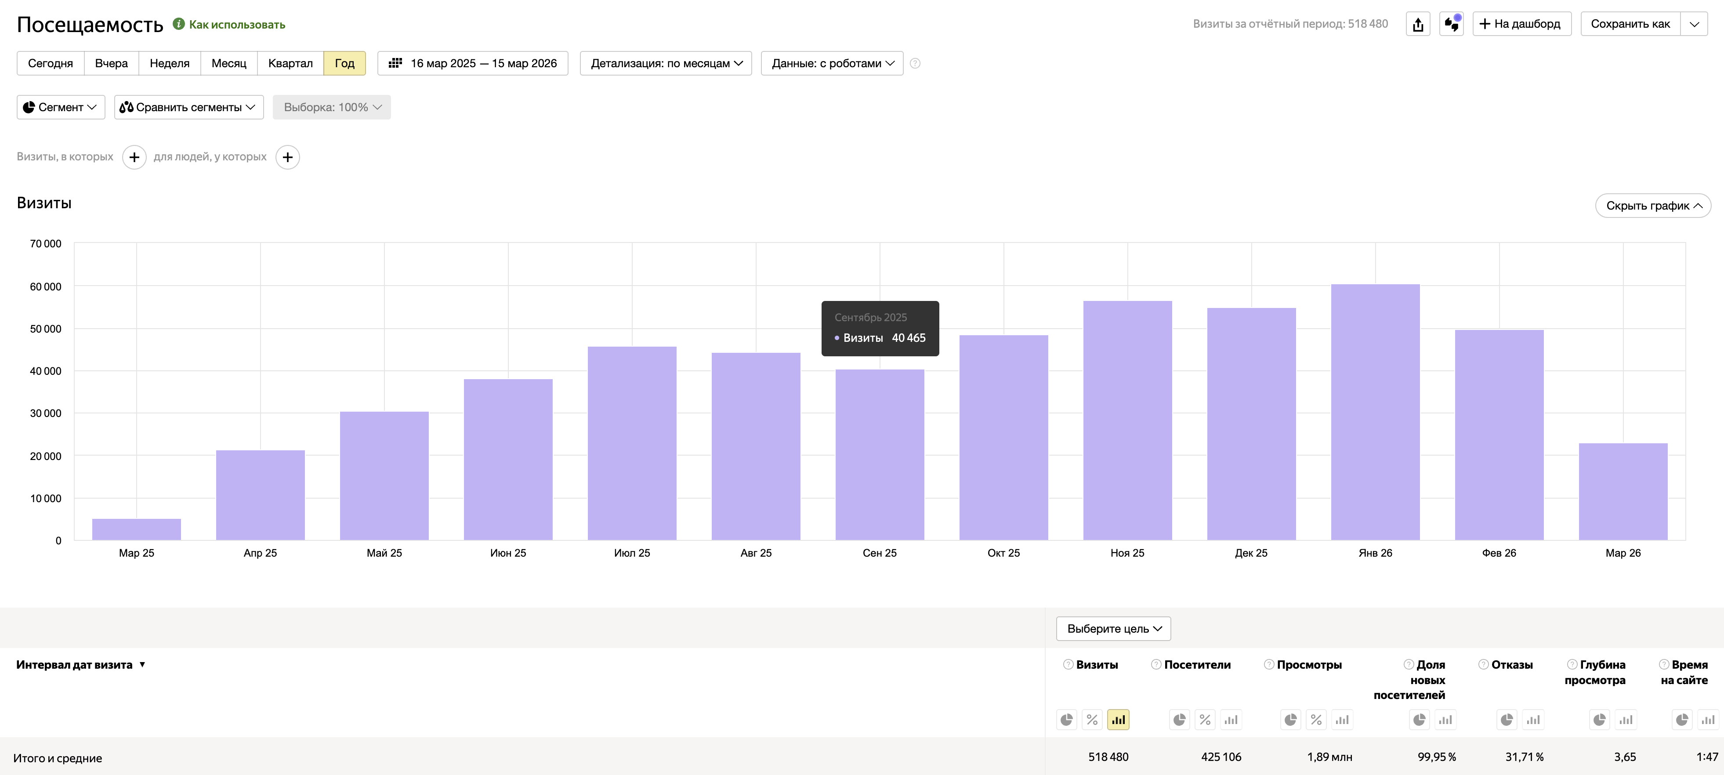Switch period to Квартал
Viewport: 1724px width, 775px height.
click(x=290, y=64)
